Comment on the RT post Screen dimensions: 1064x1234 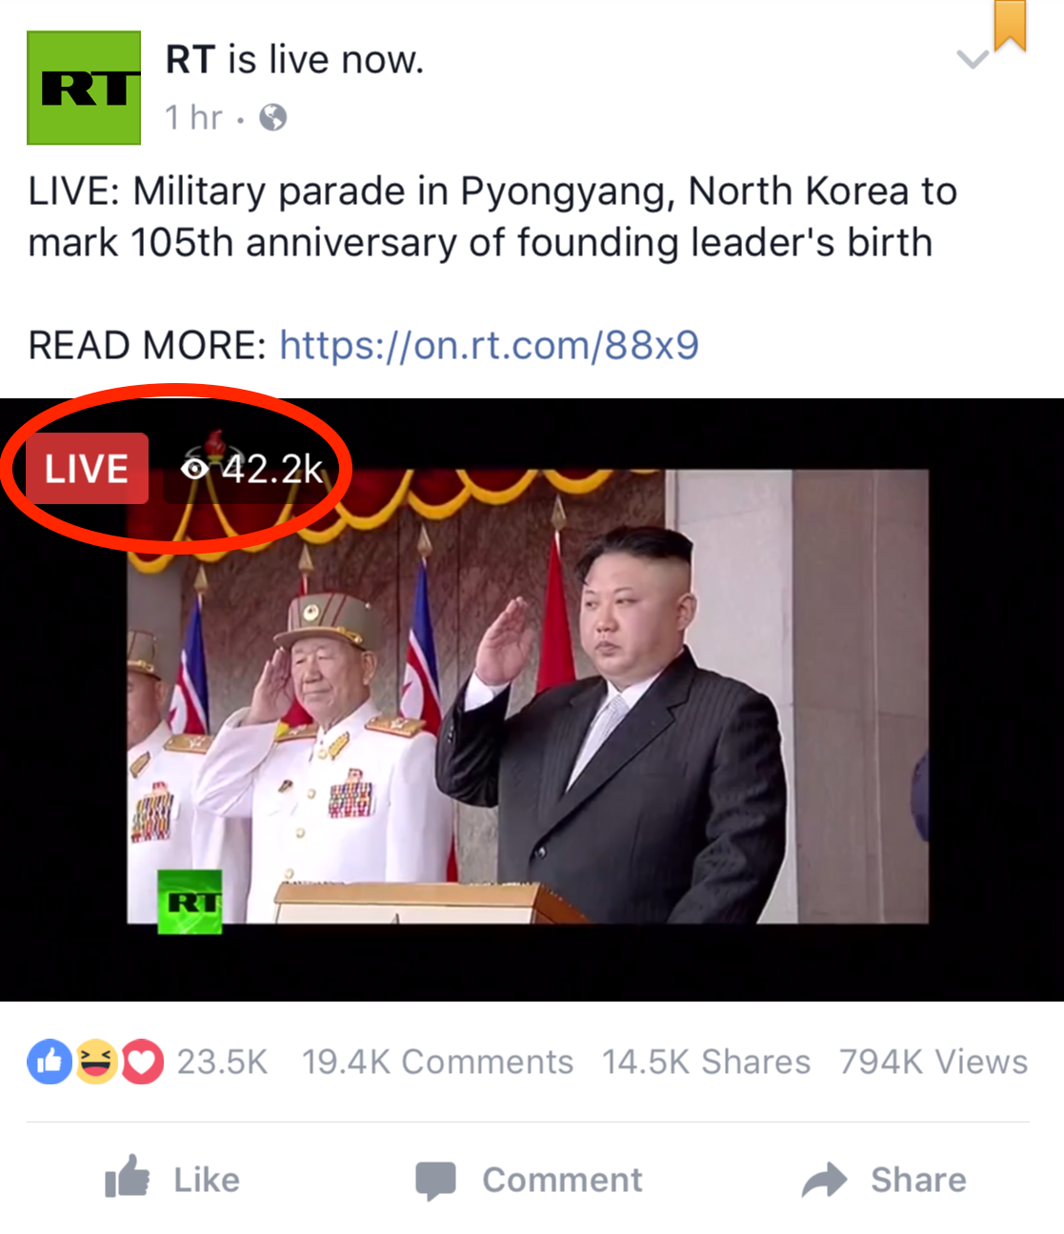(529, 1180)
